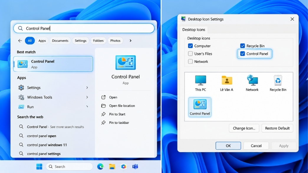Image resolution: width=308 pixels, height=173 pixels.
Task: Click 'Control Panel - See more search results'
Action: click(x=55, y=127)
